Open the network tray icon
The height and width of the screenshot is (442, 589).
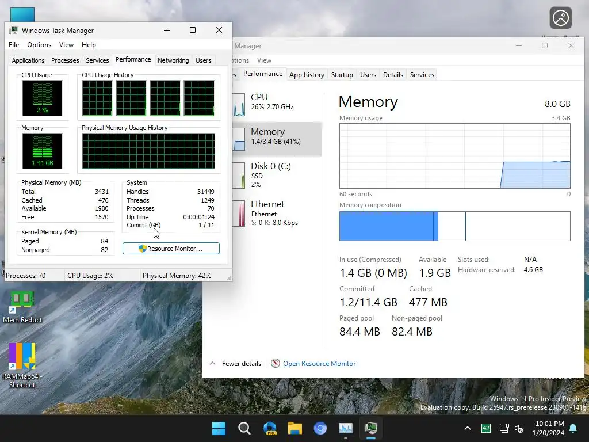click(x=504, y=428)
